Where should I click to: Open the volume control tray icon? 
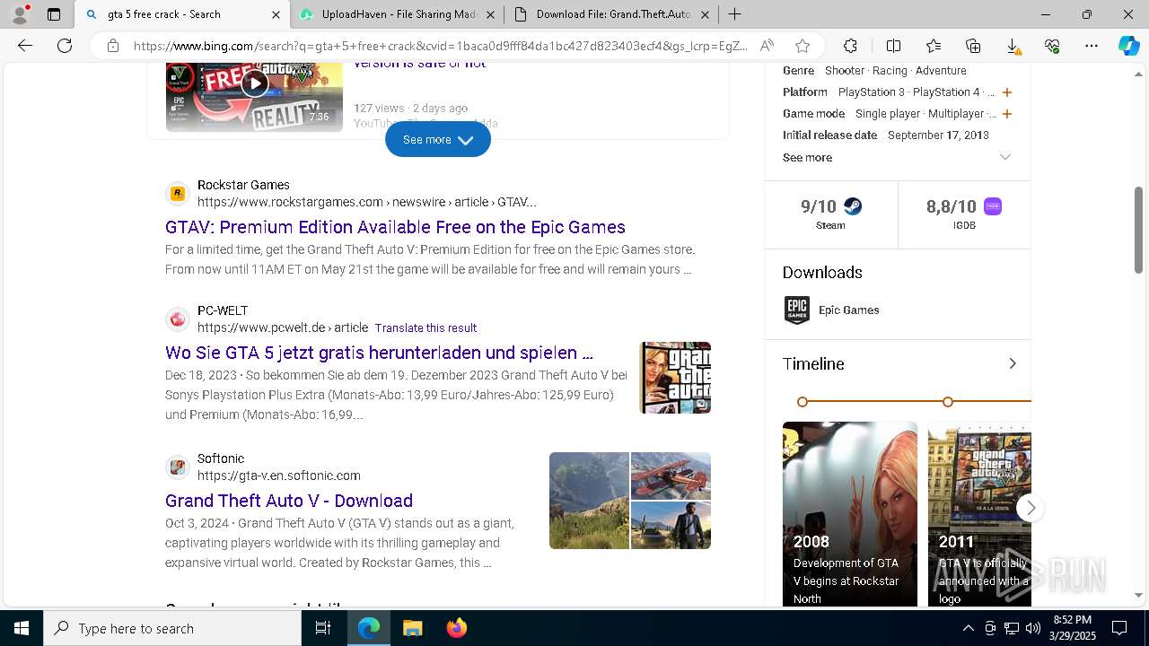1033,628
